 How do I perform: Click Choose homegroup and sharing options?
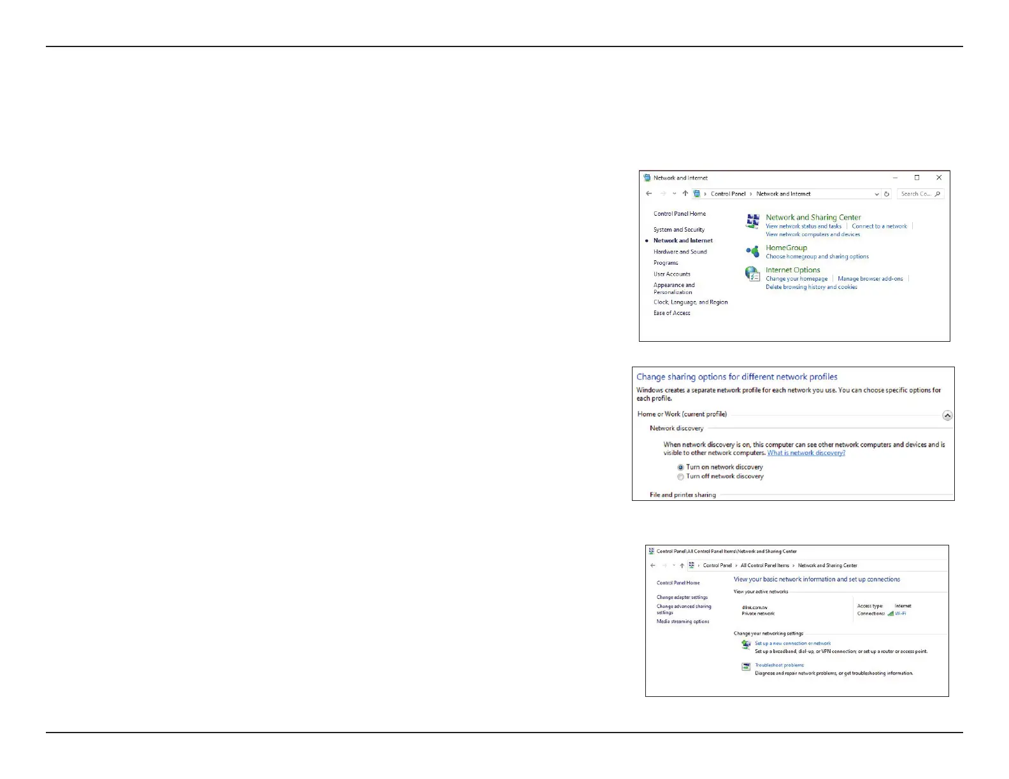(x=817, y=257)
